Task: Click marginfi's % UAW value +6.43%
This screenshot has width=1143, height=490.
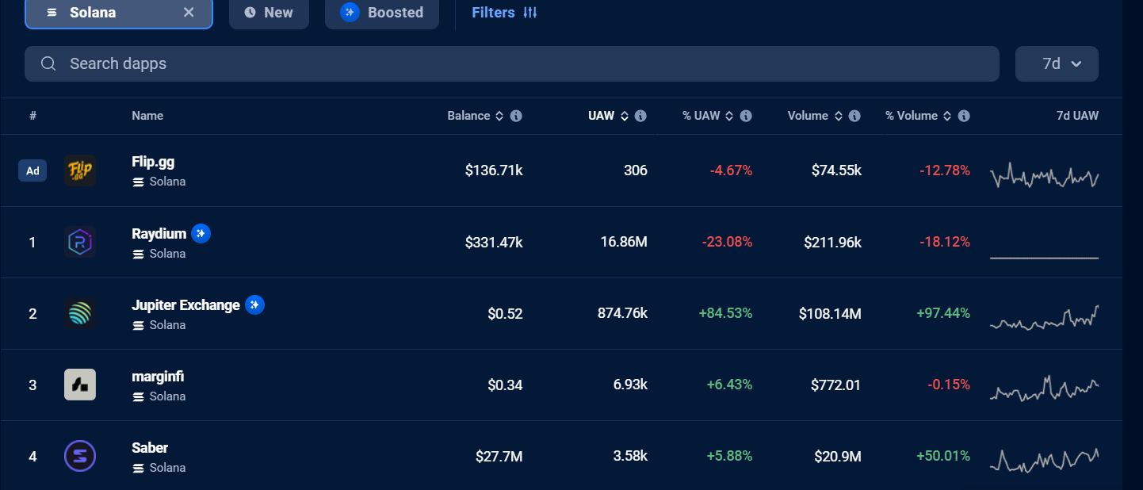Action: coord(729,385)
